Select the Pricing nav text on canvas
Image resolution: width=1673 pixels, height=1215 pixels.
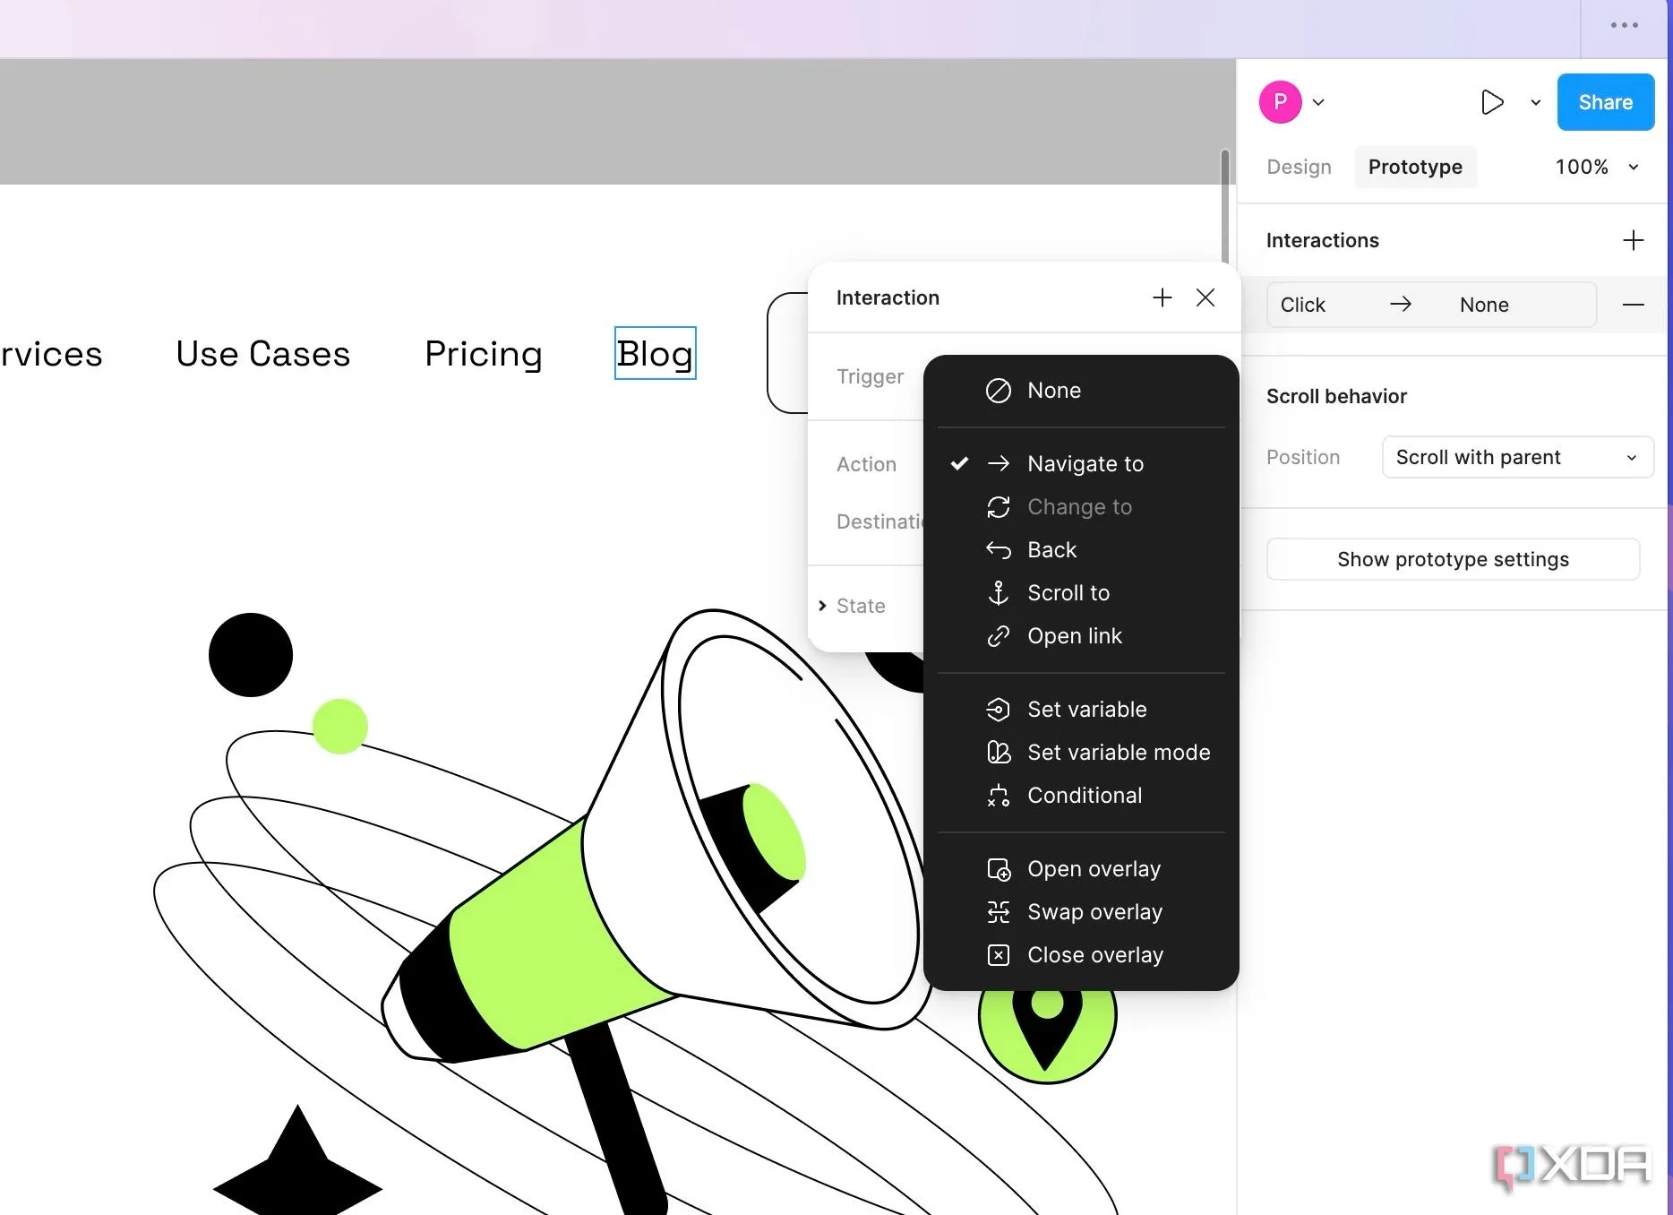483,353
